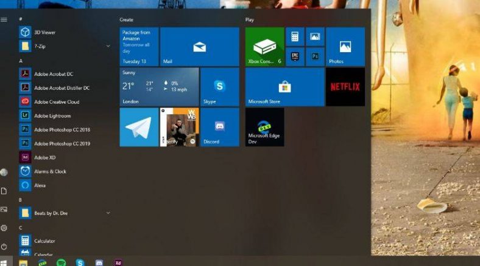480x266 pixels.
Task: Open Adobe Photoshop CC 2019
Action: [x=65, y=144]
